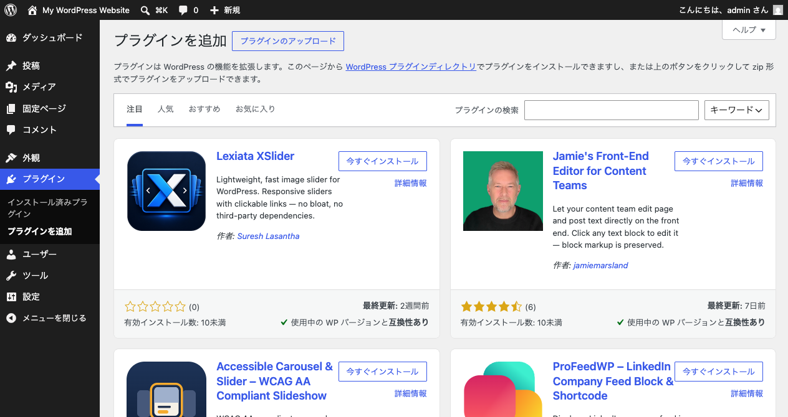Open the ツール menu label

click(x=36, y=276)
